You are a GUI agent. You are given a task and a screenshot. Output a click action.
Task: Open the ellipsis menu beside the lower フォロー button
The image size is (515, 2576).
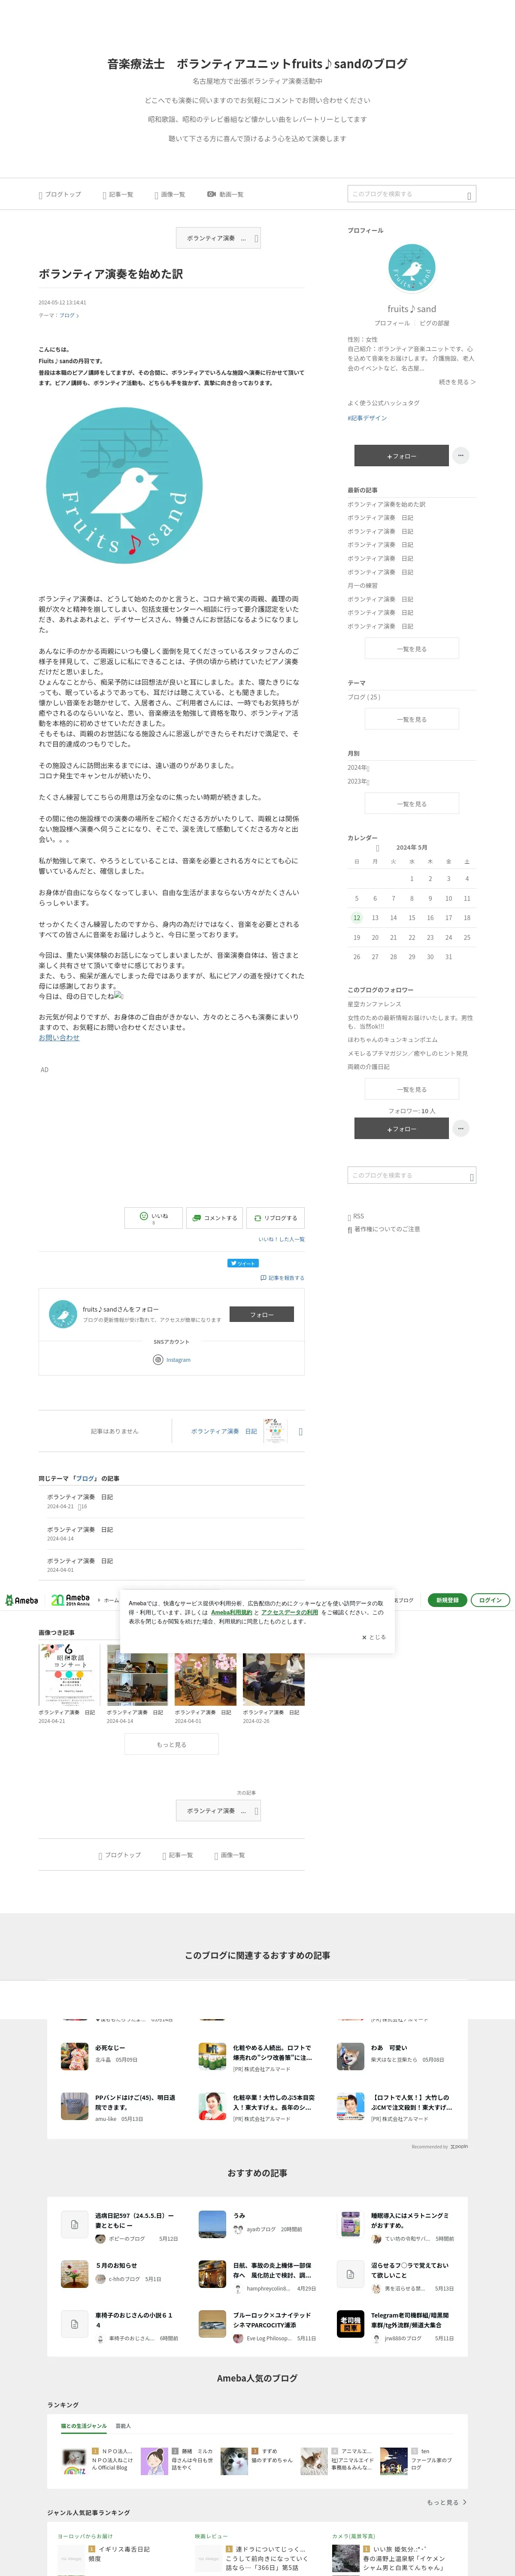[x=461, y=1128]
